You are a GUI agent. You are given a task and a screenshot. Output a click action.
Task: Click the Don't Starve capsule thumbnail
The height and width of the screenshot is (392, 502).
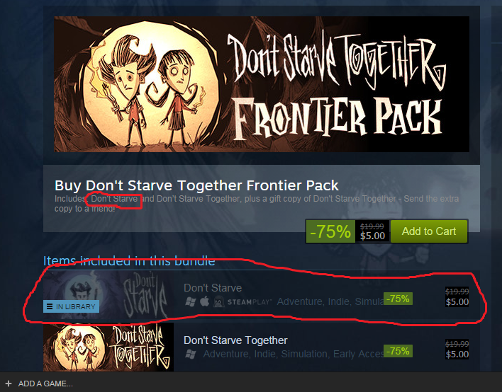(x=108, y=294)
